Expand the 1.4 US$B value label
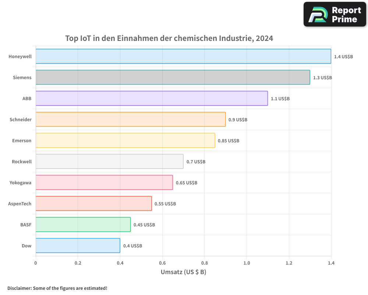The width and height of the screenshot is (368, 295). coord(344,56)
